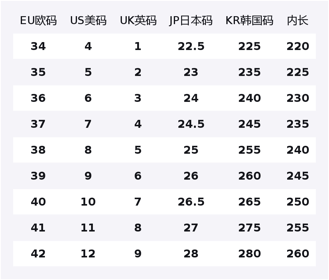Click inner length 220 cell
Image resolution: width=329 pixels, height=280 pixels.
[x=298, y=46]
